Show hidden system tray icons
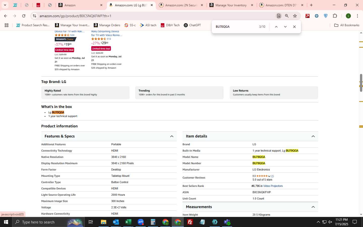 [x=318, y=222]
